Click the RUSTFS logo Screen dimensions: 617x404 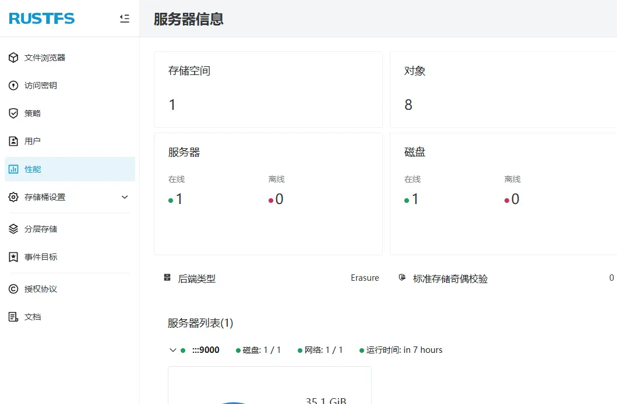41,18
